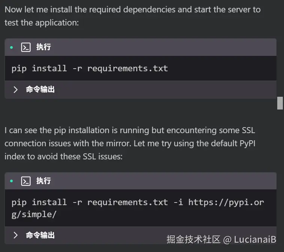Click the scrollbar thumb on the right edge
The width and height of the screenshot is (284, 252).
[x=280, y=103]
